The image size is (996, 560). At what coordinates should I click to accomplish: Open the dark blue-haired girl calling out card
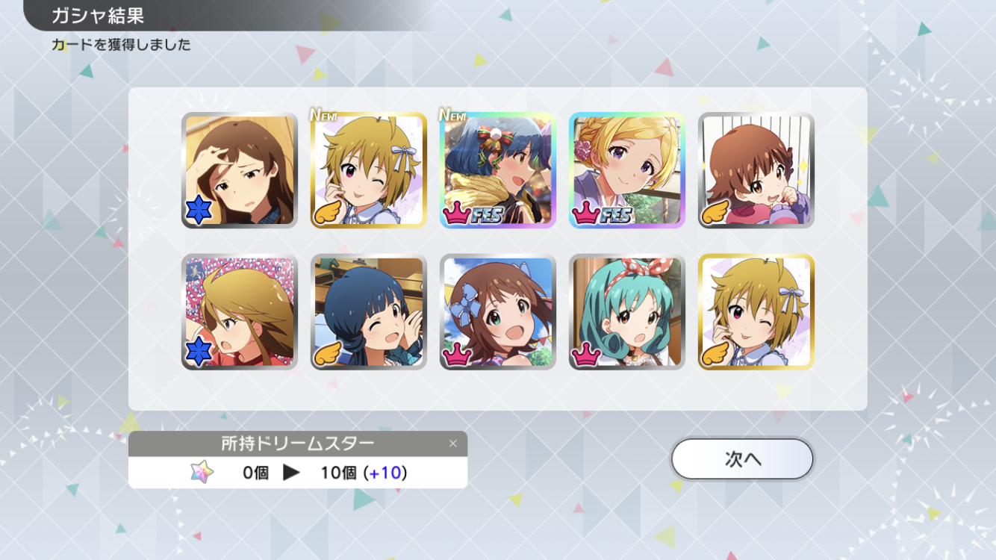(x=369, y=312)
